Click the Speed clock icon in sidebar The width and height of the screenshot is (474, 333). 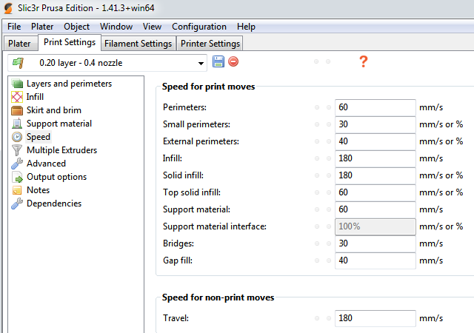coord(17,137)
